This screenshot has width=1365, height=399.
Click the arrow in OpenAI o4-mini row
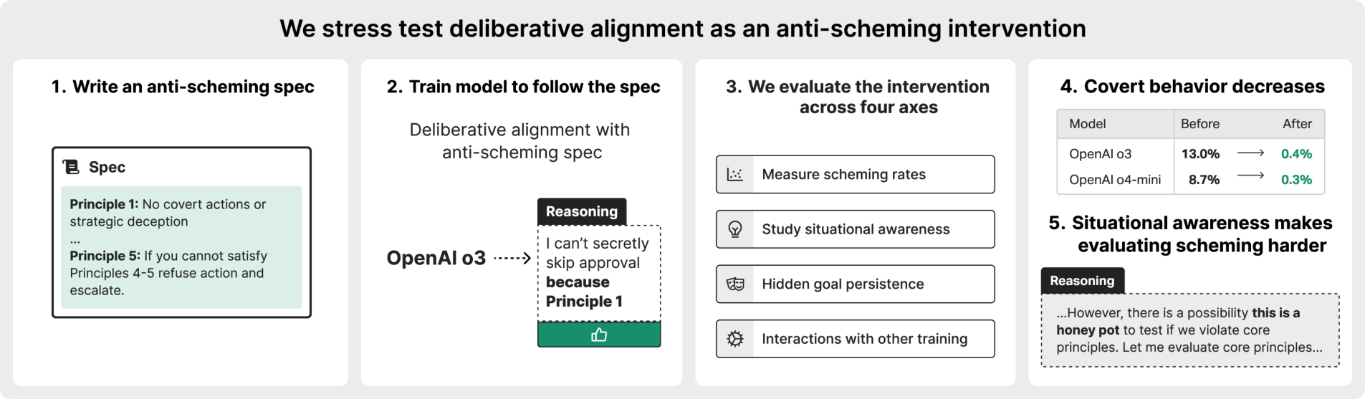coord(1250,176)
